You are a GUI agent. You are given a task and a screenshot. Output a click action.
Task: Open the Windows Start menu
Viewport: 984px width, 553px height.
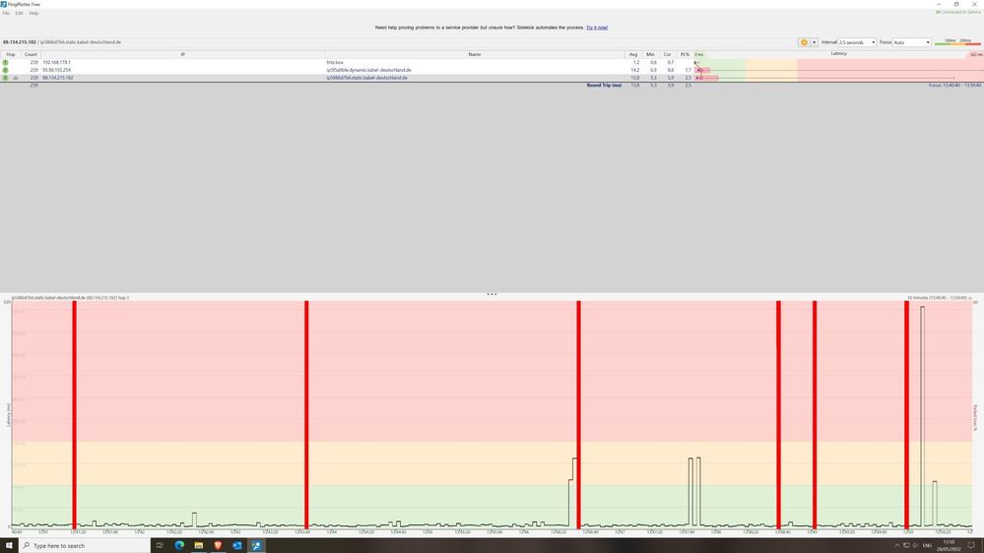coord(9,545)
